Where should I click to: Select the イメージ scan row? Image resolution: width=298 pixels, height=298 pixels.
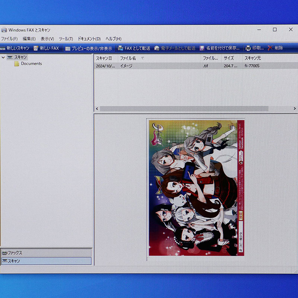click(126, 66)
